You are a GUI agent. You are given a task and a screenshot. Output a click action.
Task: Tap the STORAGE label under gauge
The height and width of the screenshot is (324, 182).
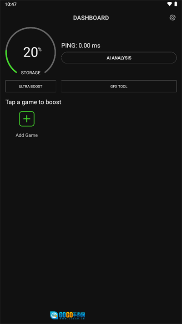31,73
